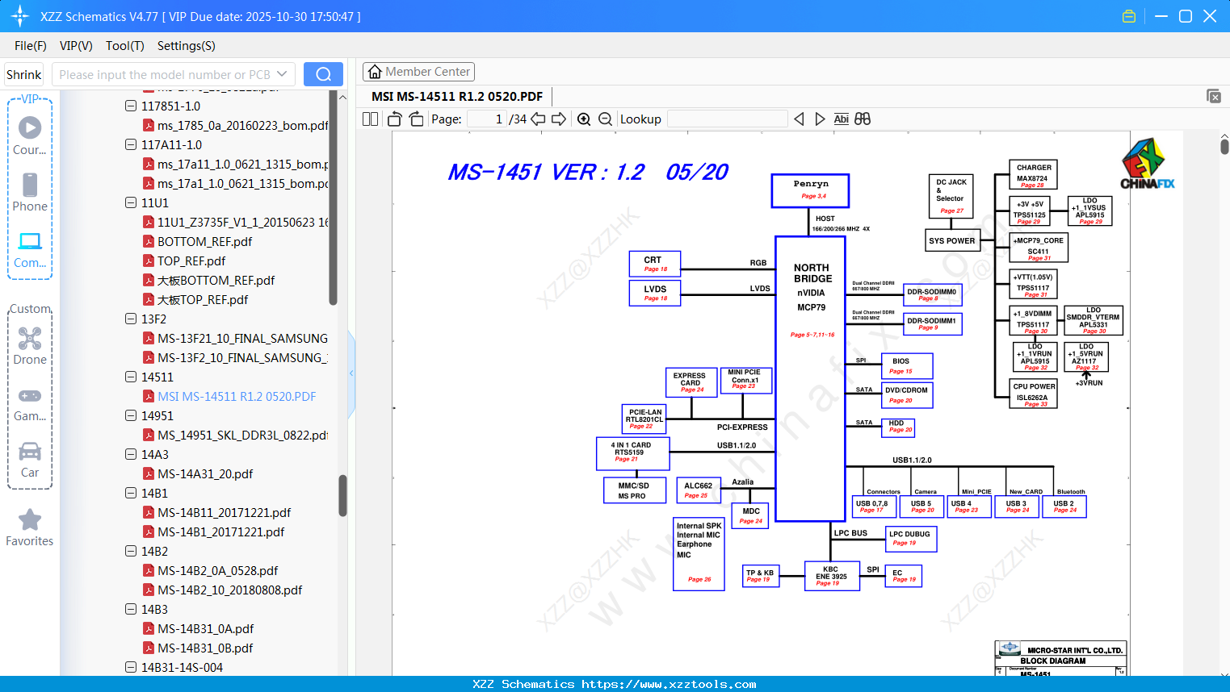Collapse the 14511 folder node
1230x692 pixels.
tap(131, 377)
